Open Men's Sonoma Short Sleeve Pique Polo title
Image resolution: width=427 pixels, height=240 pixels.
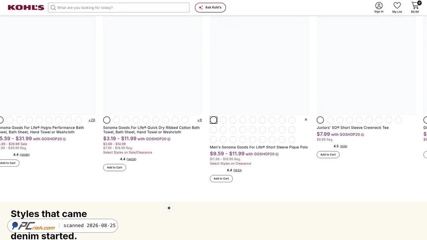259,147
